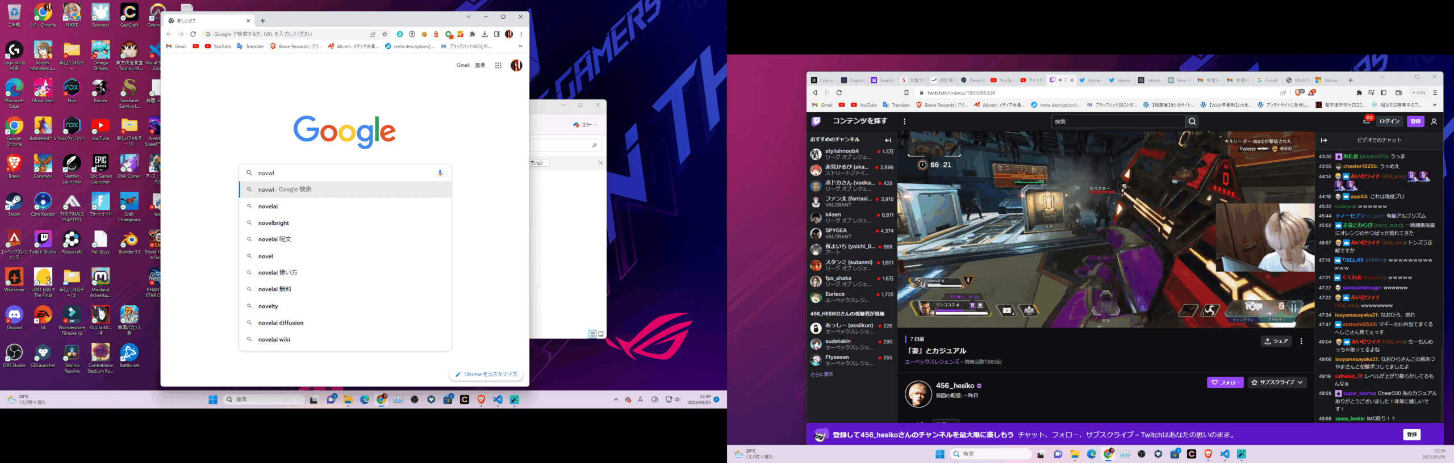Screen dimensions: 1454x463
Task: Open the Twitch icon with 63 badge
Action: (1366, 121)
